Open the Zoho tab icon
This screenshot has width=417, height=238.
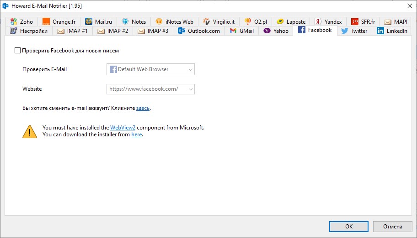[x=14, y=21]
